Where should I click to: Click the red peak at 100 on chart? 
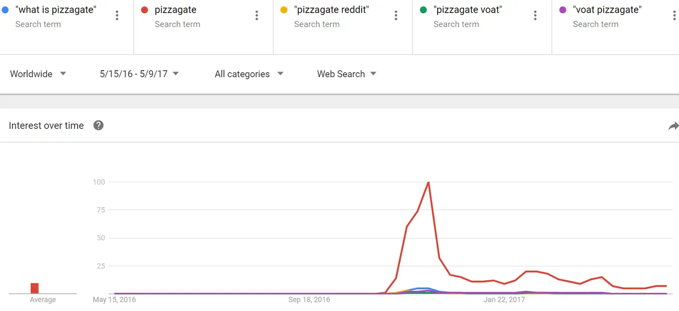428,183
